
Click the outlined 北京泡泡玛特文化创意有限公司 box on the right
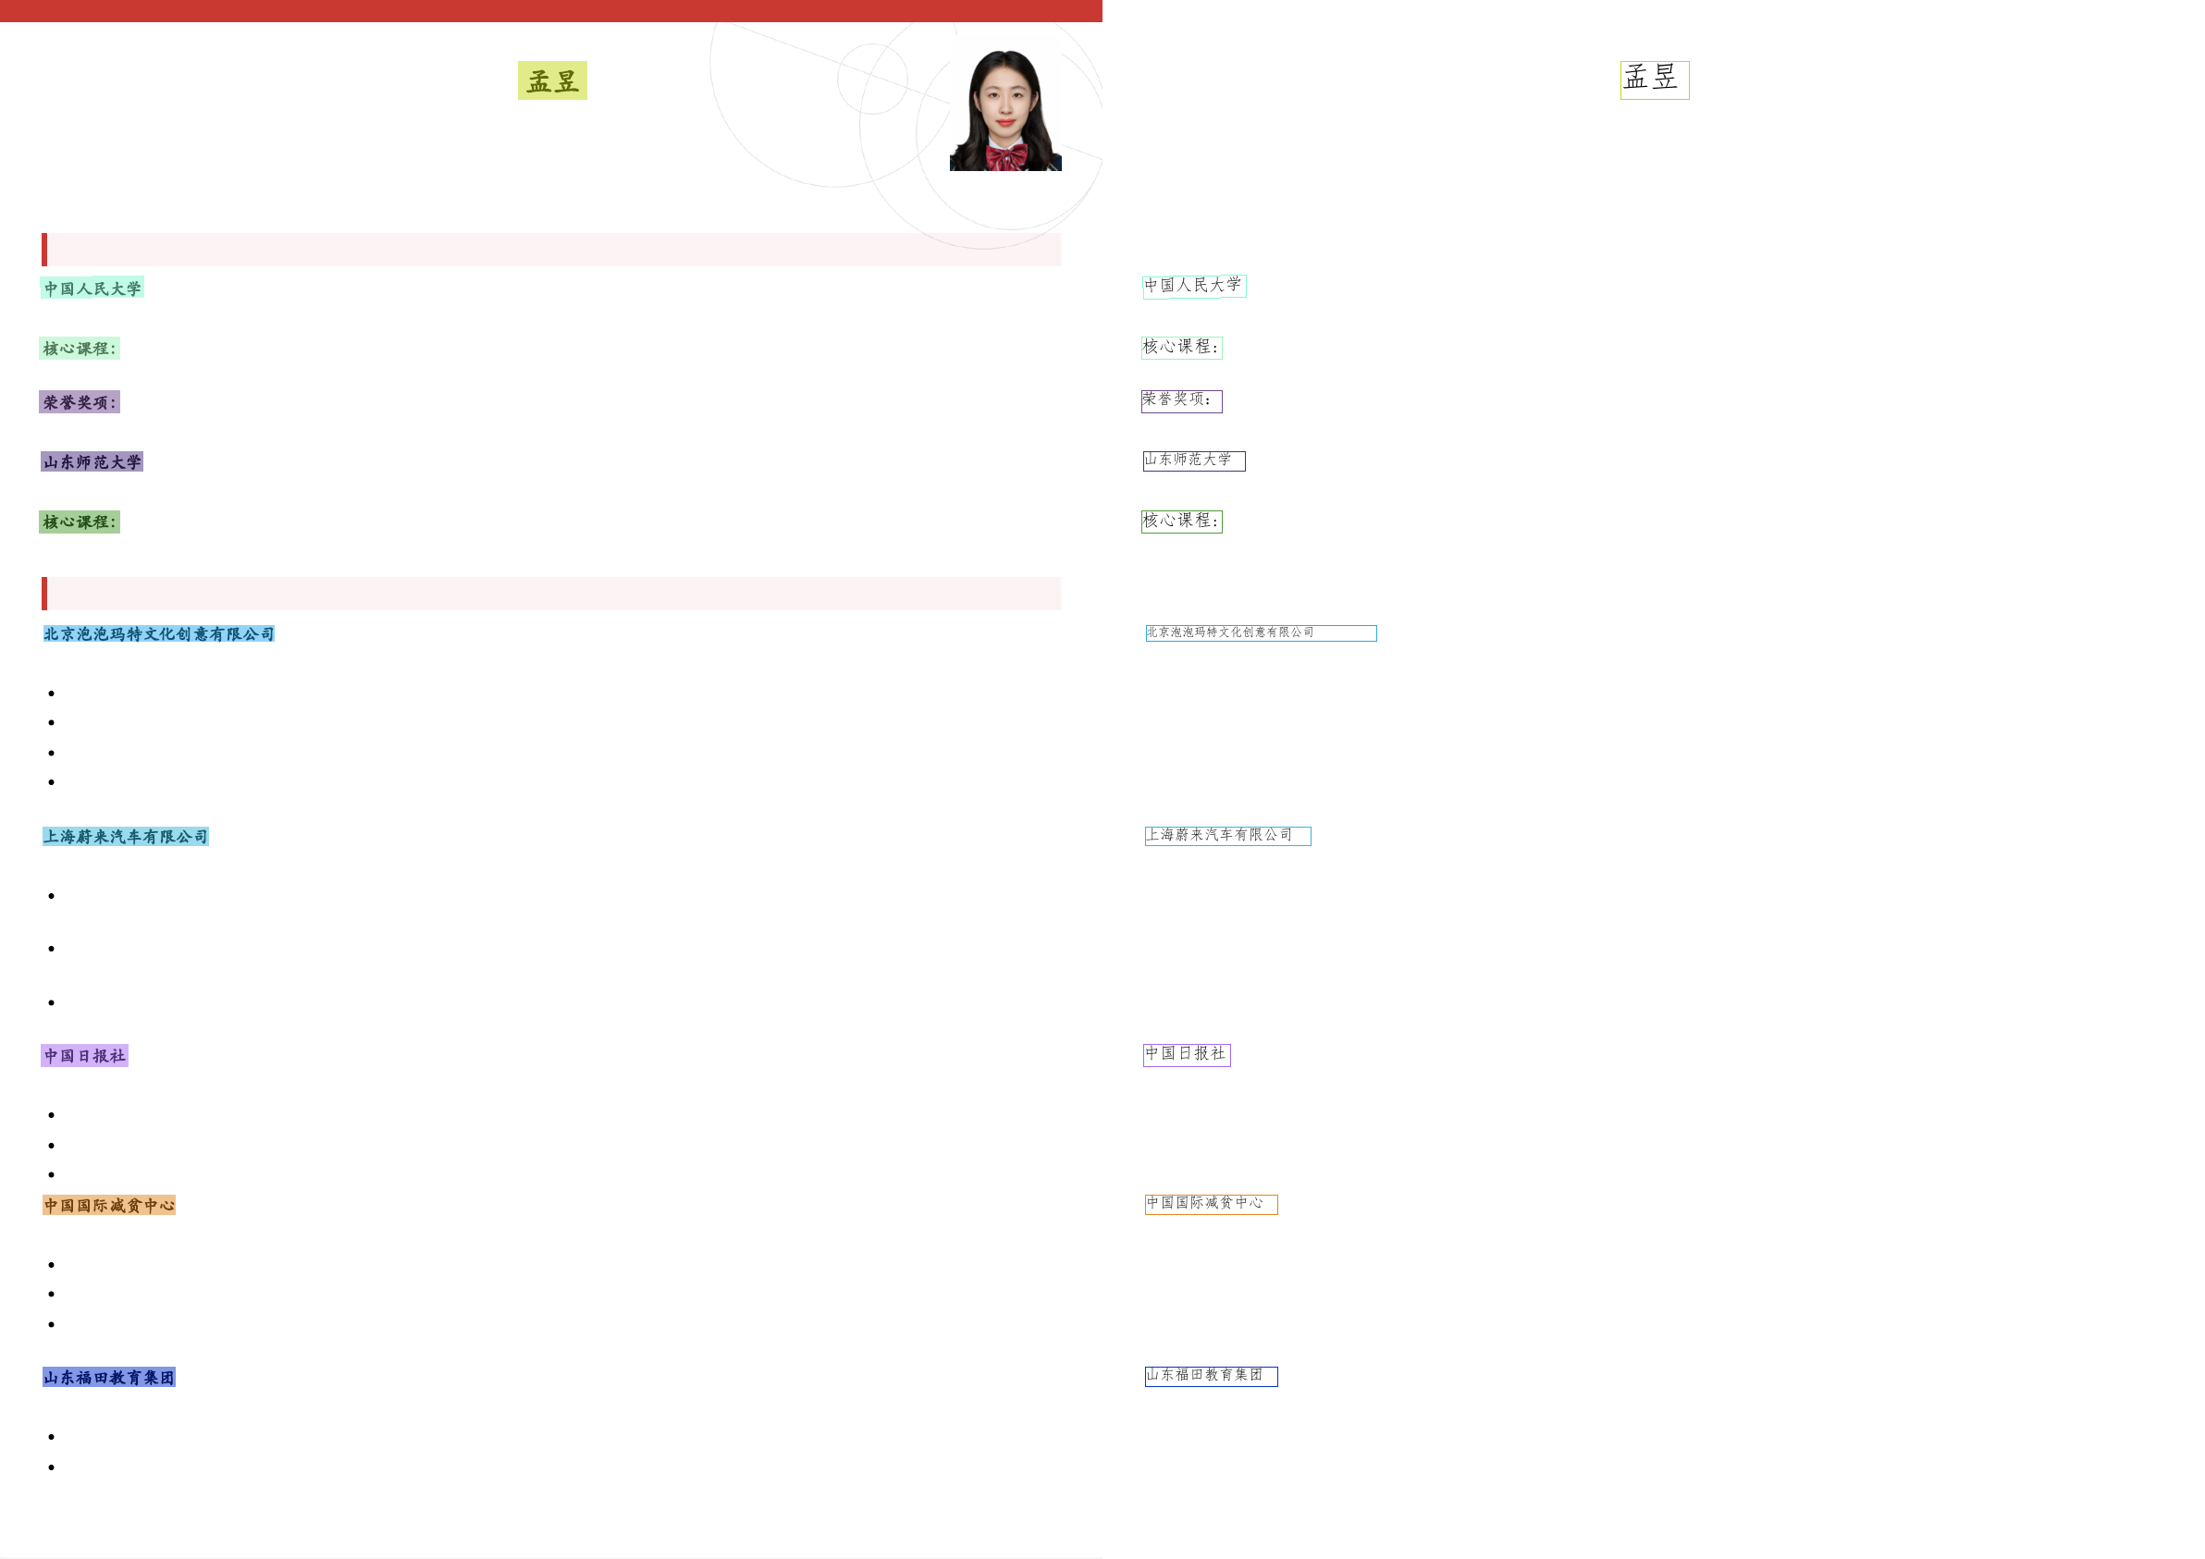(1260, 633)
